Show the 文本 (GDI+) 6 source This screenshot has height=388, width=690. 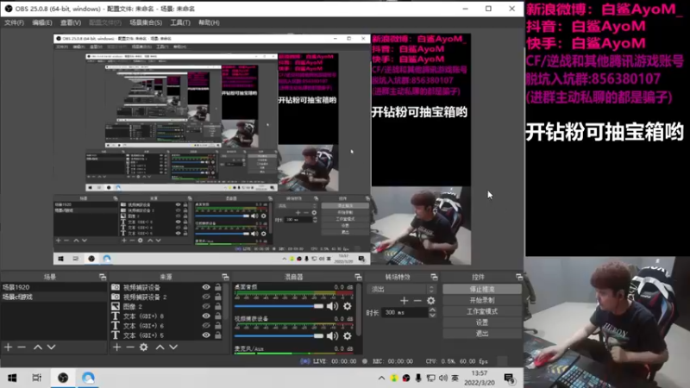click(206, 326)
